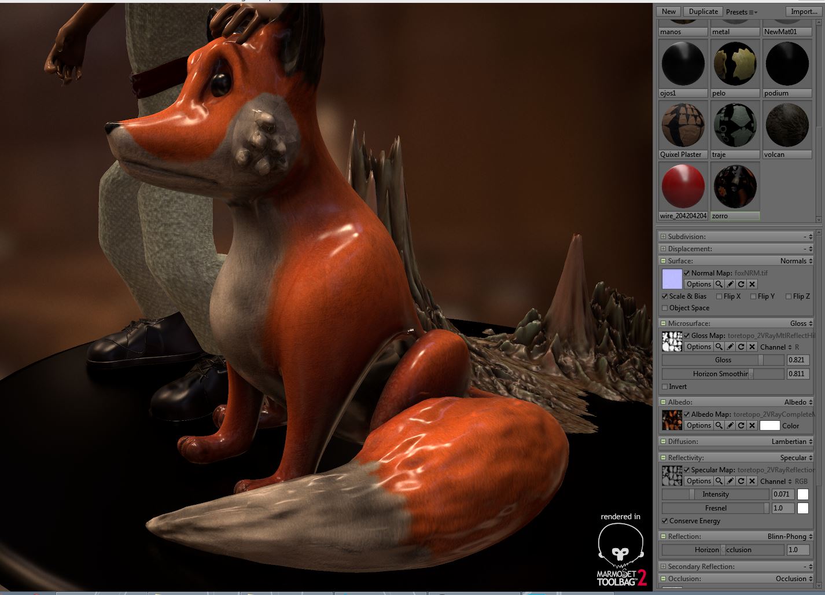Click the New material button
This screenshot has width=825, height=595.
[668, 12]
